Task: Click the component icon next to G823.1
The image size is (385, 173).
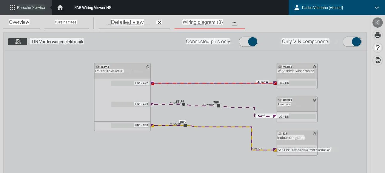Action: (280, 100)
